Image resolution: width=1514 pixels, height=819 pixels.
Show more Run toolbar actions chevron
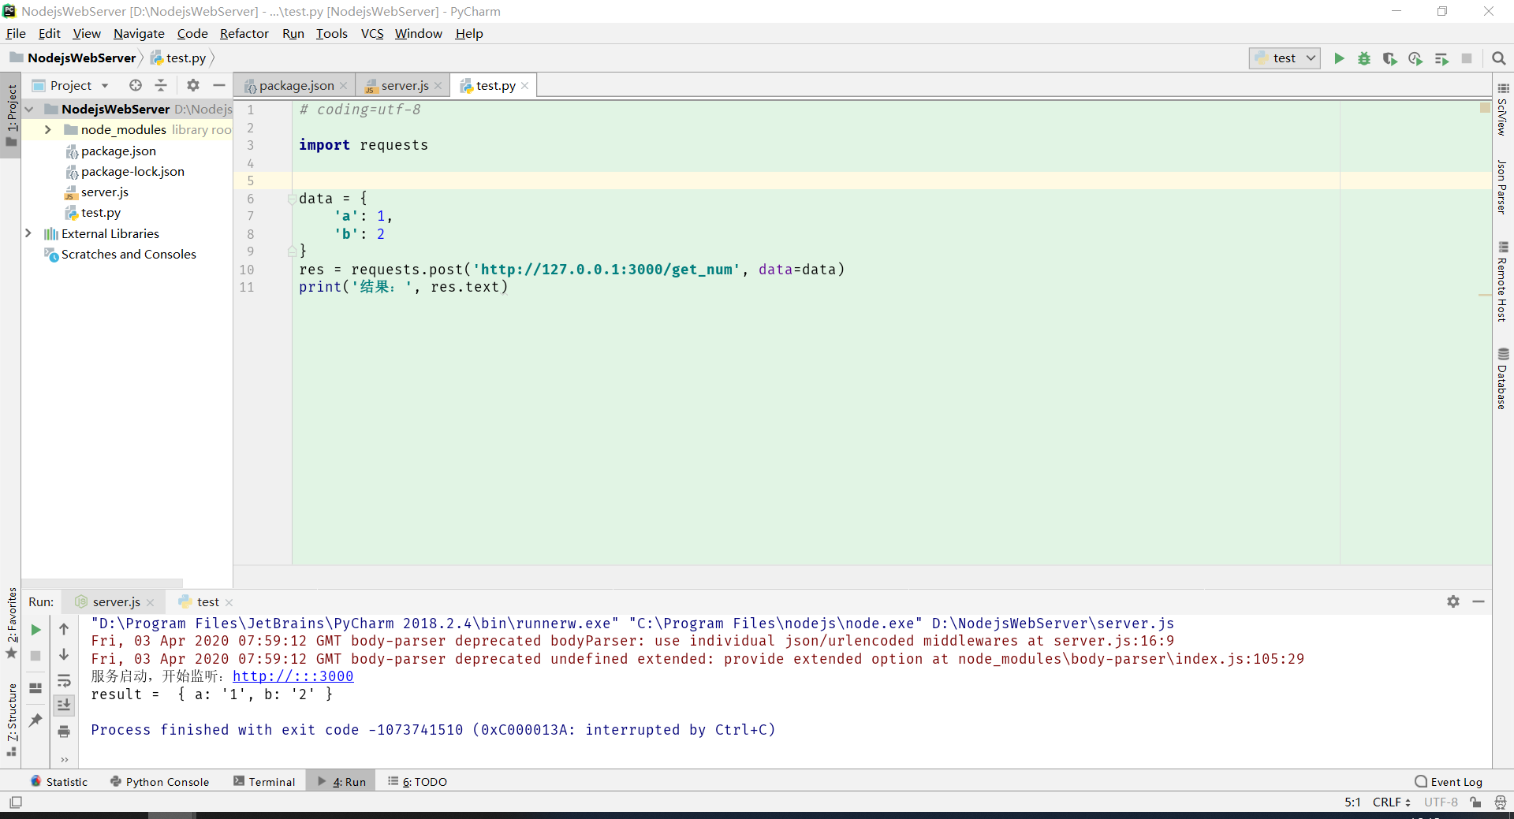tap(64, 760)
